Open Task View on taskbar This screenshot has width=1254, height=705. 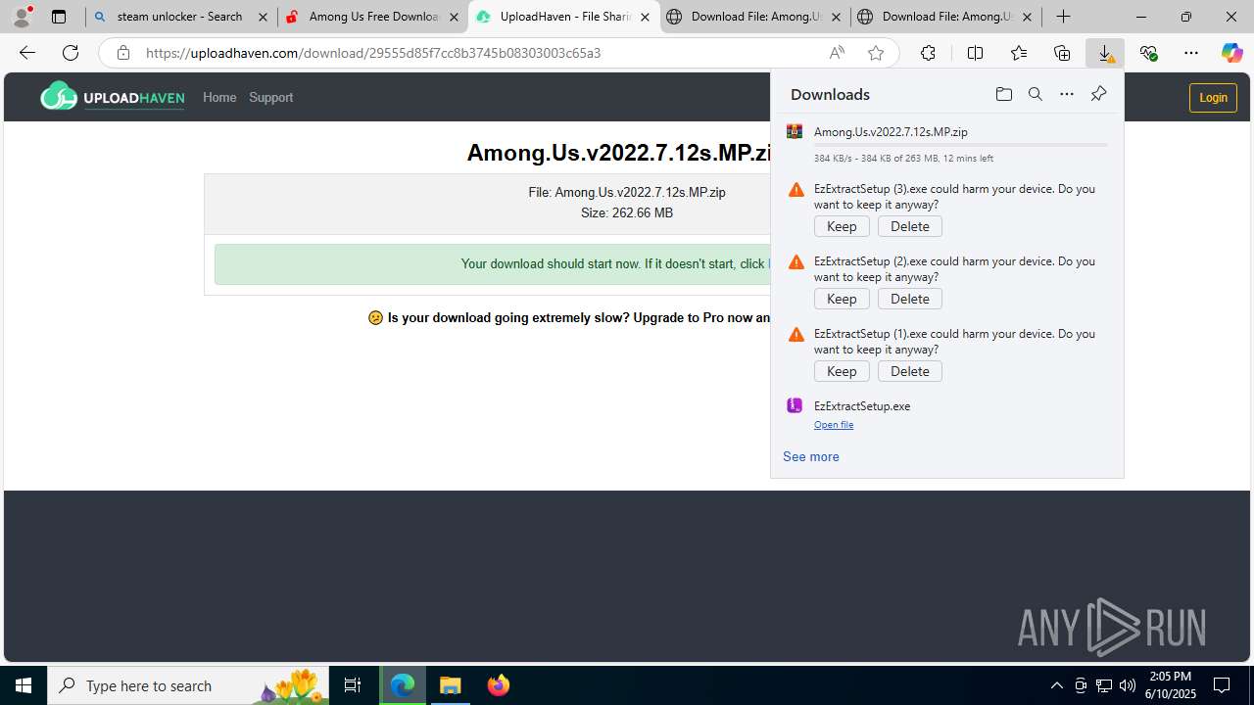click(x=353, y=685)
